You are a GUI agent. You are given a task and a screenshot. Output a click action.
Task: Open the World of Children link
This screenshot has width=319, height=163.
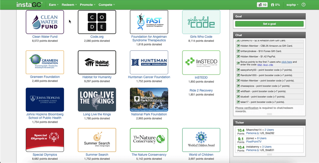coord(201,155)
